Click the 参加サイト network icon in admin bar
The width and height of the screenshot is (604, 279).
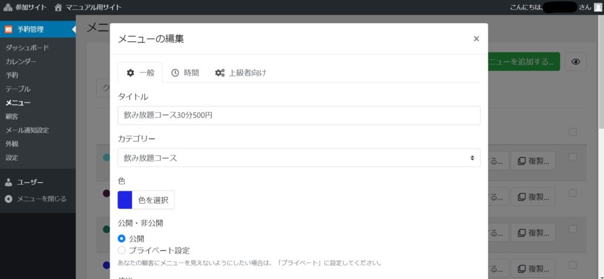tap(8, 7)
